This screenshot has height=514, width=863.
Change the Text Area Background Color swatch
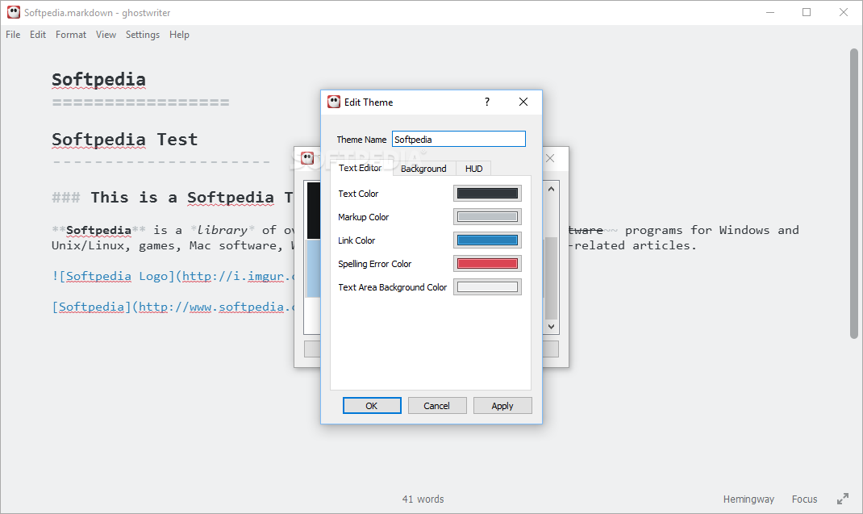click(x=487, y=287)
